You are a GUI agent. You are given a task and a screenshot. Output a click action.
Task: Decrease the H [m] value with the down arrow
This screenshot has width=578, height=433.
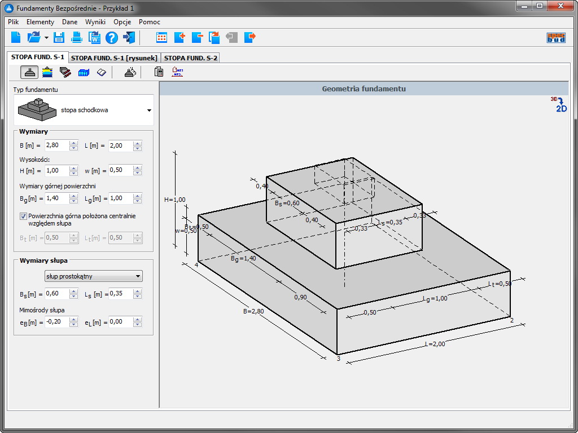pos(73,173)
